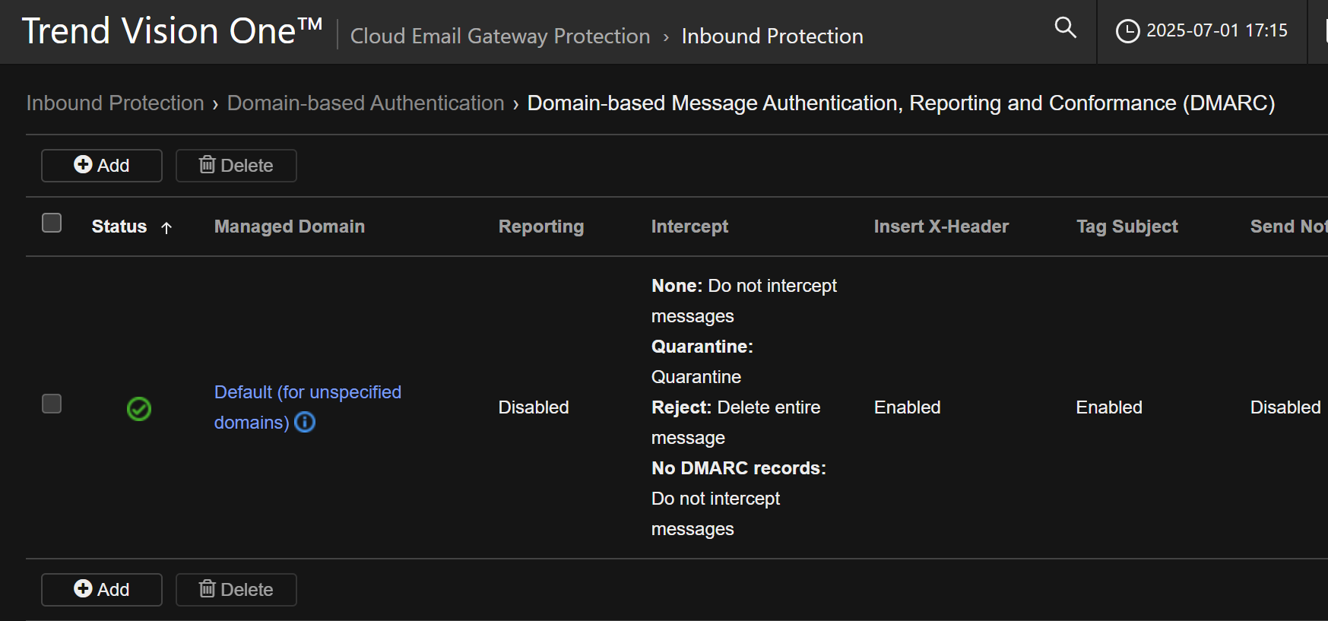Click the clock icon beside the date
Viewport: 1328px width, 621px height.
(x=1127, y=31)
